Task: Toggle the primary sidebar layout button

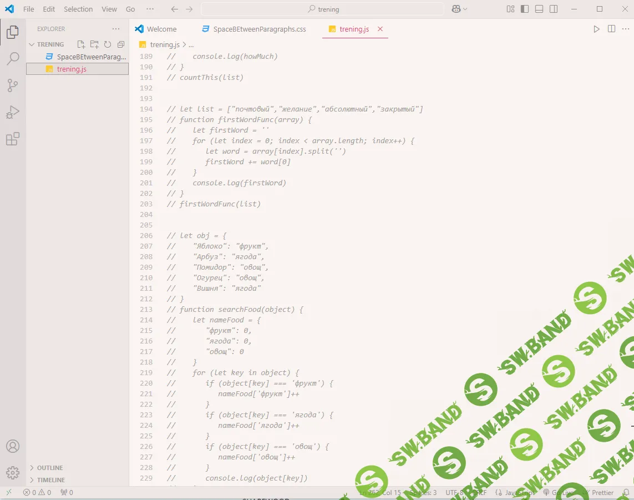Action: [x=525, y=9]
